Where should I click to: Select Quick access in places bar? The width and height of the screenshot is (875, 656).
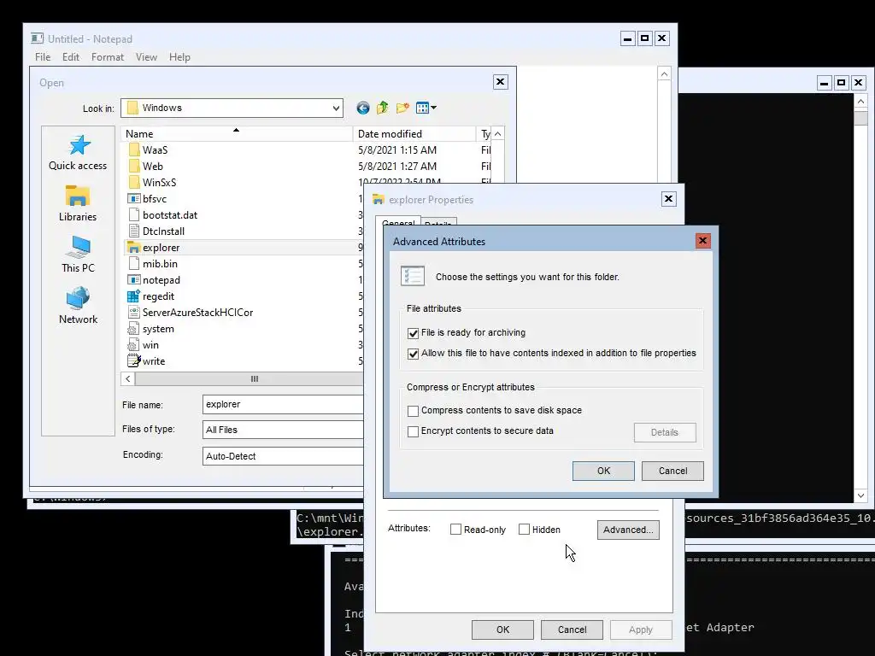78,152
